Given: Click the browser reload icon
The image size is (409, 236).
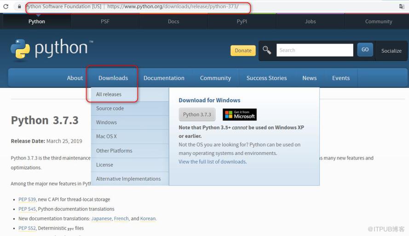Looking at the screenshot, I should pos(6,6).
